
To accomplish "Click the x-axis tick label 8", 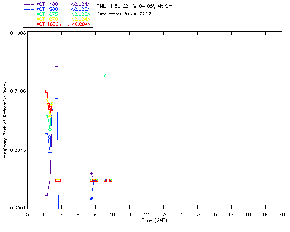I will click(x=78, y=214).
